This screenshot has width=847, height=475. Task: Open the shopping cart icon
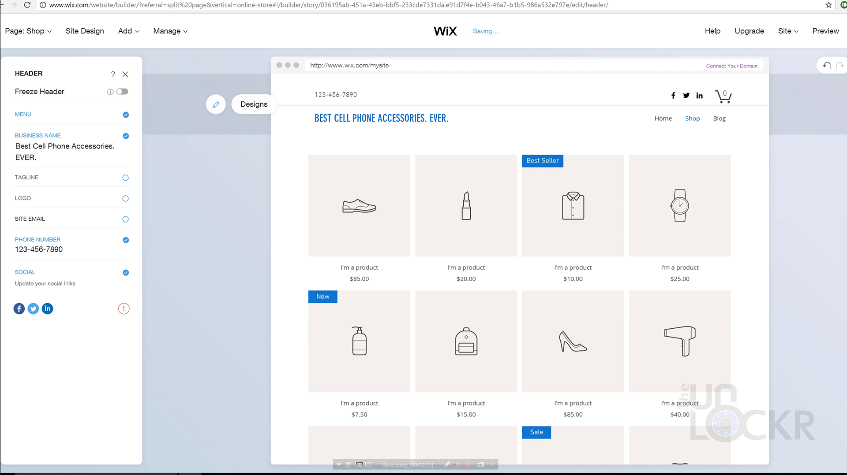point(723,96)
